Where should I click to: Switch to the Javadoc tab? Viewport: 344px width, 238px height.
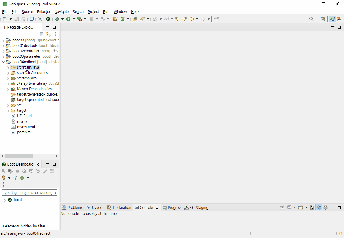click(95, 207)
